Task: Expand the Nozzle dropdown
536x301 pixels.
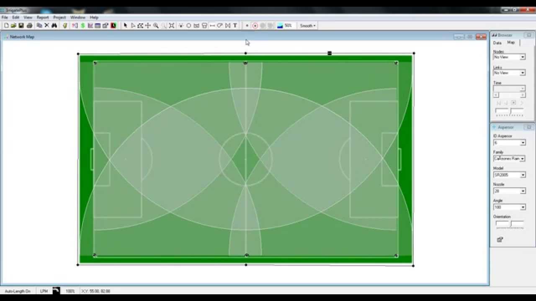Action: (x=523, y=191)
